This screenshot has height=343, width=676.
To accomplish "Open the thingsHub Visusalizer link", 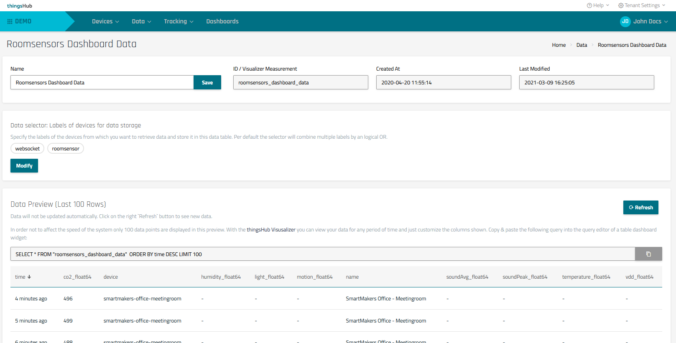I will [271, 230].
